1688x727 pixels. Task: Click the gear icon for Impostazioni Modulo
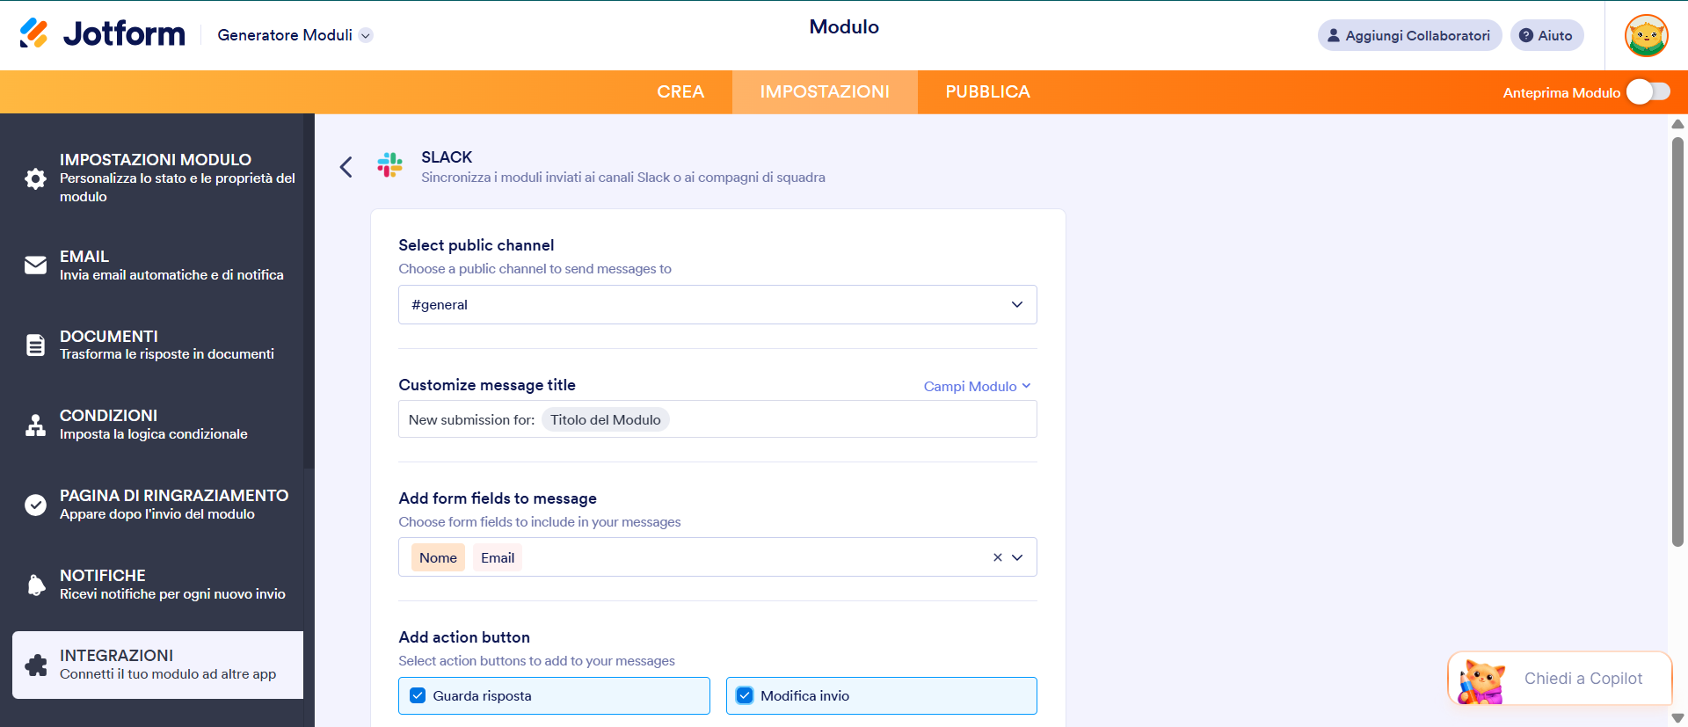(35, 178)
